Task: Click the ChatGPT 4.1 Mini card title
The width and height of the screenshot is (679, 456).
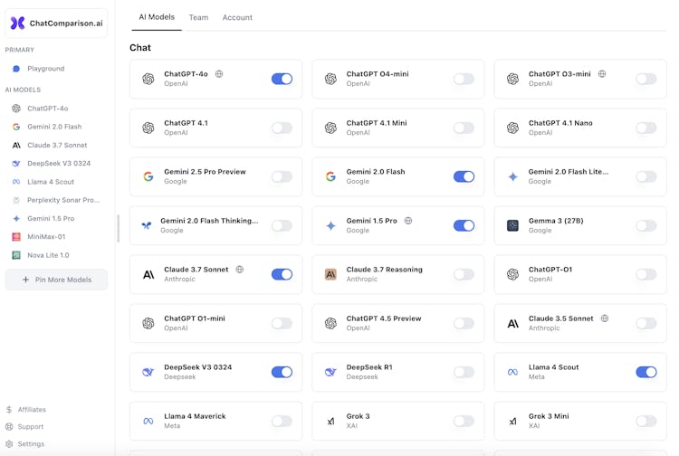Action: point(377,123)
